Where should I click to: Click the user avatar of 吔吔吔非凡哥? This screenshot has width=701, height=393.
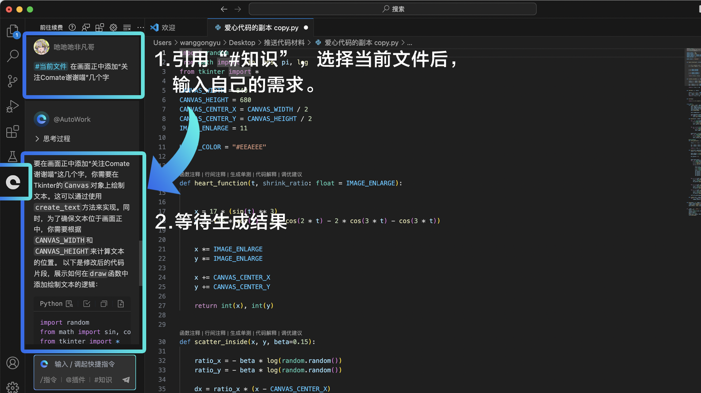click(42, 47)
